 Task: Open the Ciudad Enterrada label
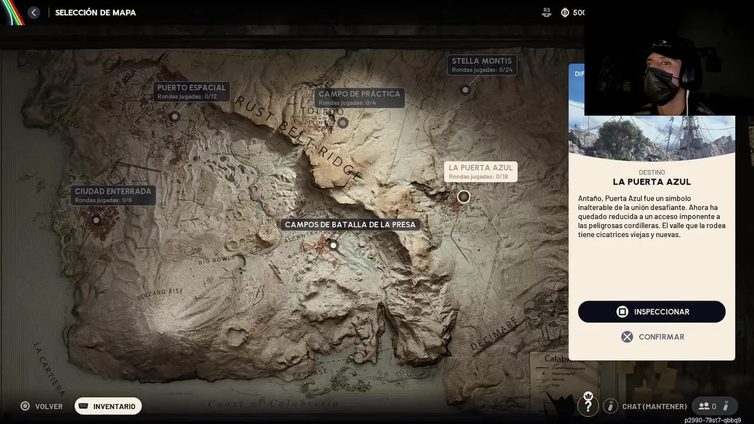[113, 196]
